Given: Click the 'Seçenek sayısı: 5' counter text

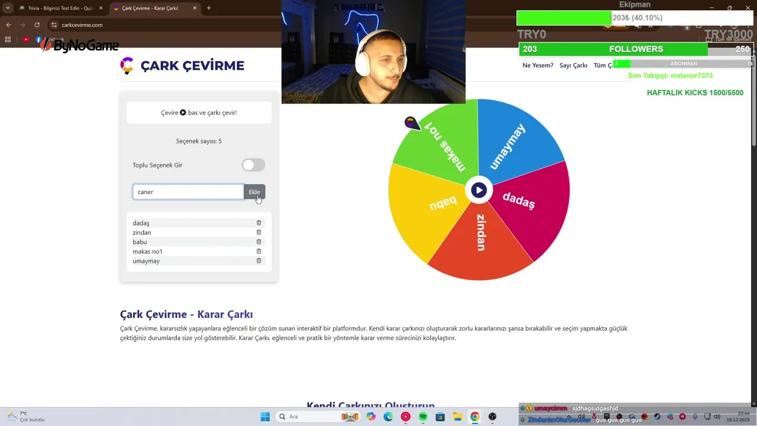Looking at the screenshot, I should [199, 141].
